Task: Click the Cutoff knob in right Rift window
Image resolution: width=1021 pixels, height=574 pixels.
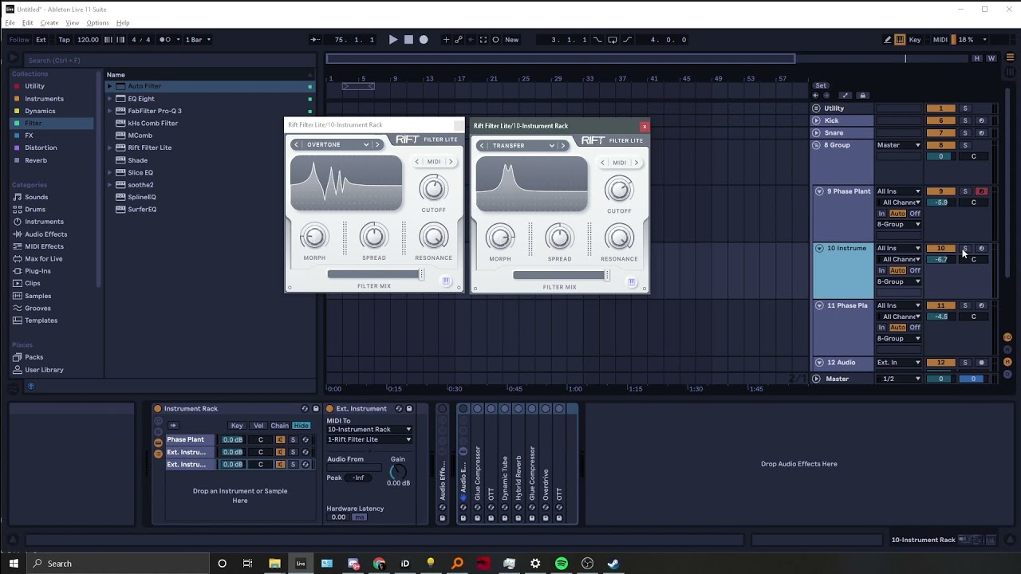Action: pos(619,189)
